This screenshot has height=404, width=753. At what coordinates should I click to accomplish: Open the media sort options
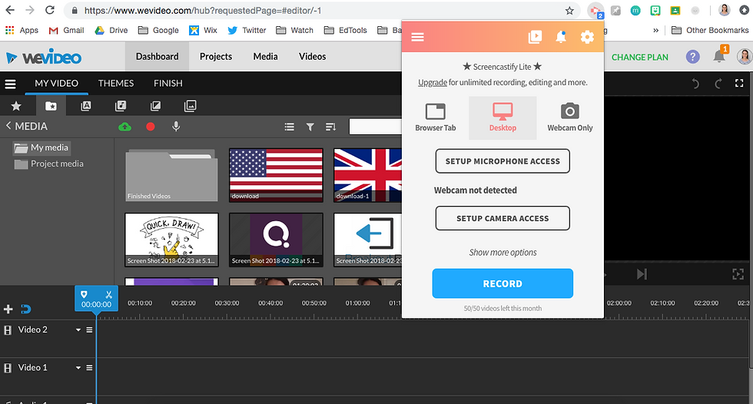(330, 127)
